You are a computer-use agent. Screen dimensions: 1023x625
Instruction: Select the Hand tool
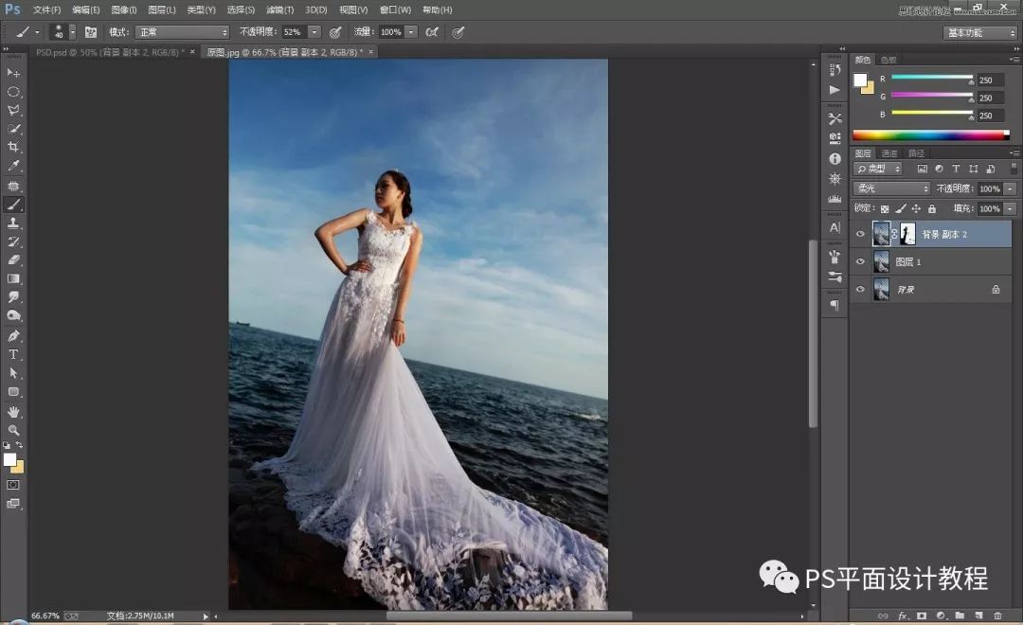tap(13, 412)
